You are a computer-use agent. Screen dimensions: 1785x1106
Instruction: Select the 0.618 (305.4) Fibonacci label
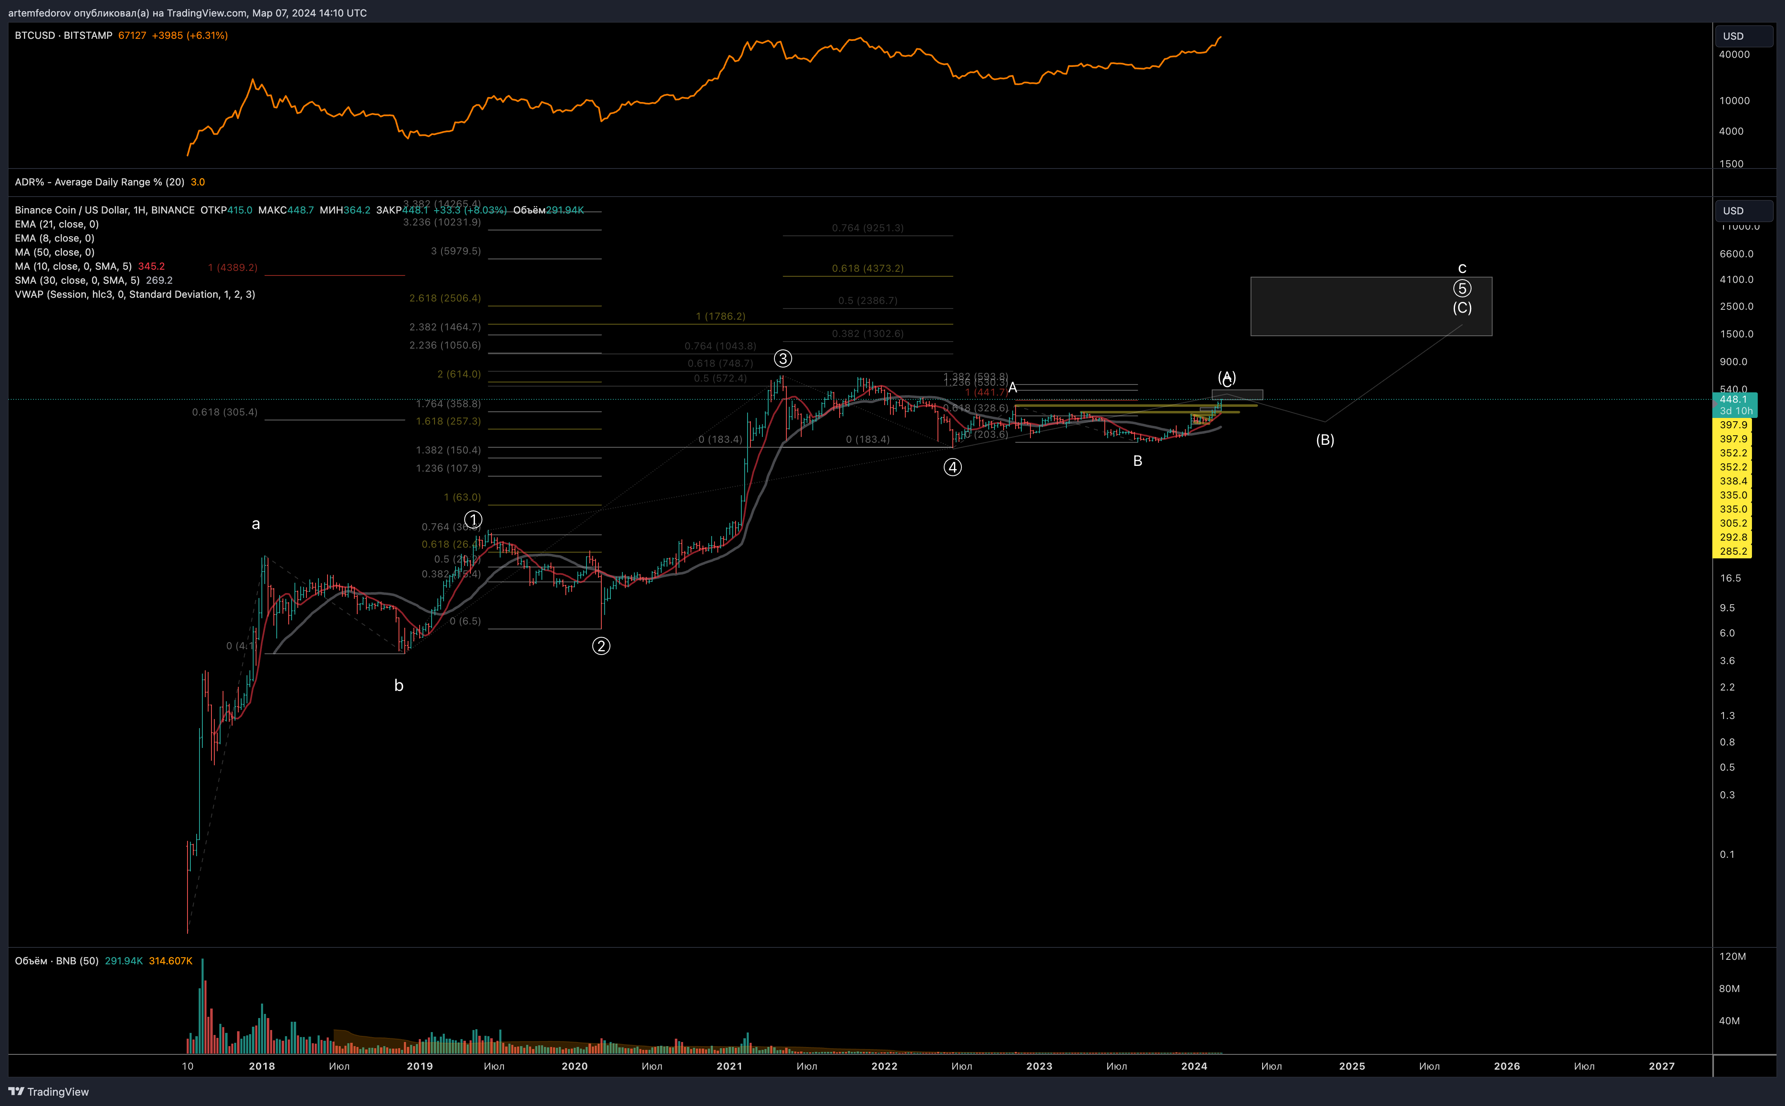(225, 412)
